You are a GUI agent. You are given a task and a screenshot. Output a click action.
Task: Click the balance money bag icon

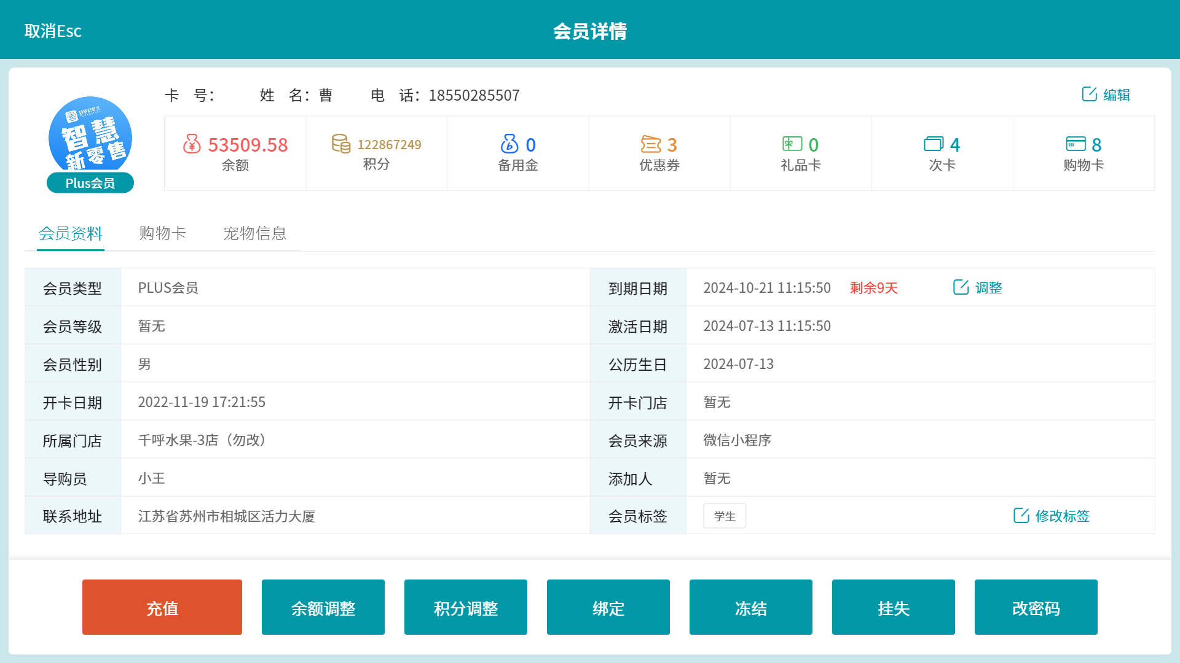(192, 144)
